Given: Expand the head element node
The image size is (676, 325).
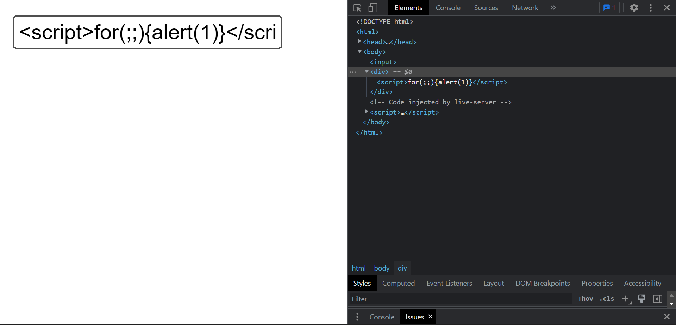Looking at the screenshot, I should 359,41.
